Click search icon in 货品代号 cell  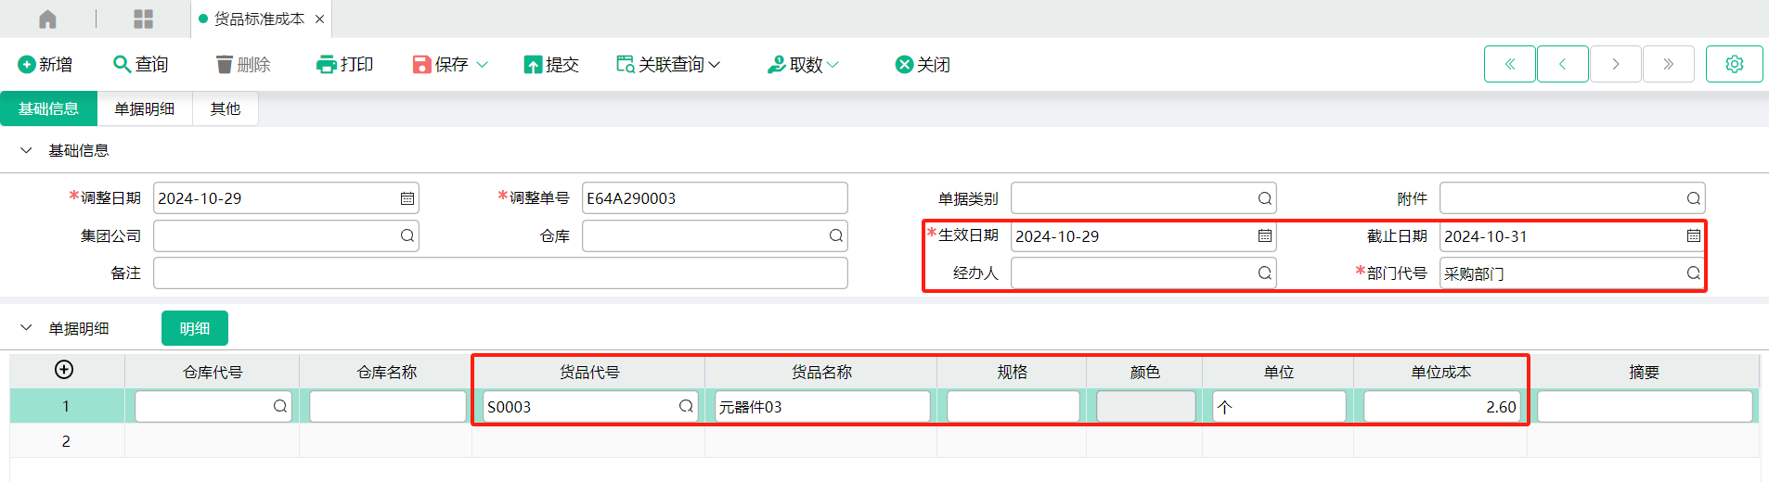tap(686, 406)
